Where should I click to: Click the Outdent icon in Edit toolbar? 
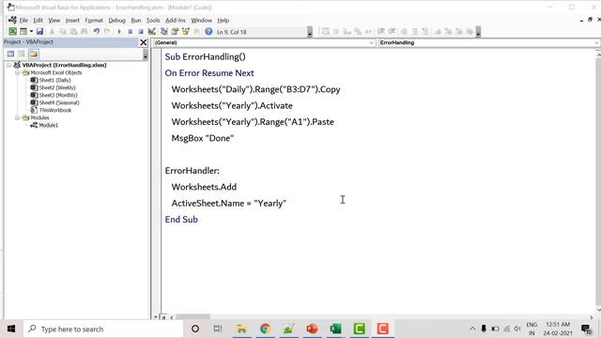(x=392, y=31)
